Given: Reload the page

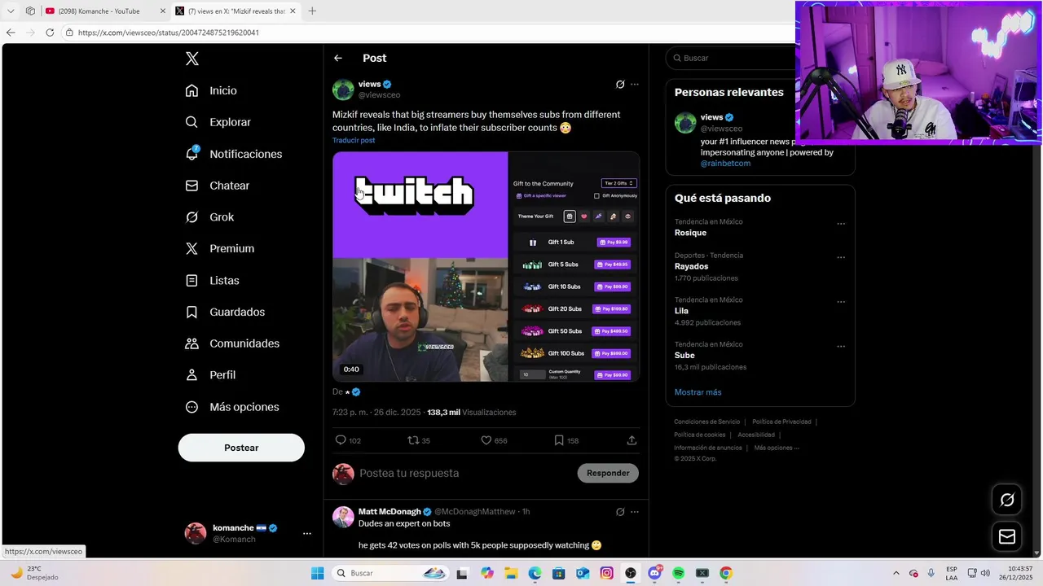Looking at the screenshot, I should pos(50,33).
